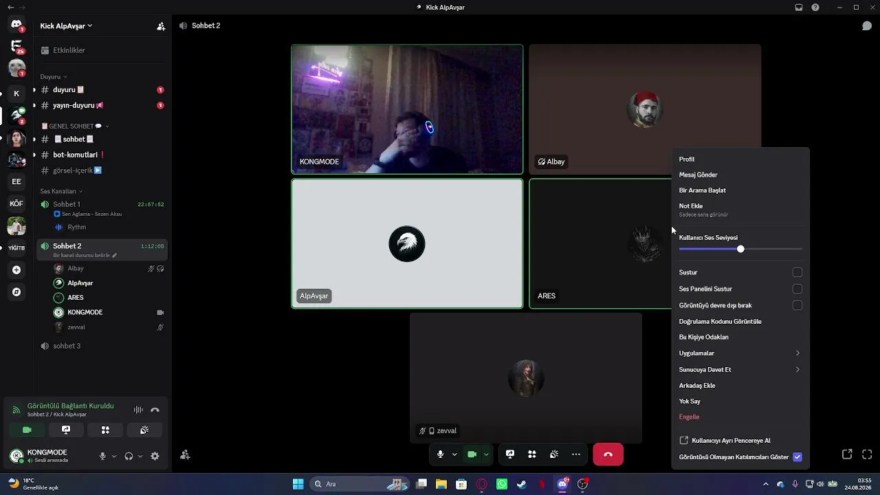The width and height of the screenshot is (880, 495).
Task: Toggle deafen headphones icon in user panel
Action: tap(129, 456)
